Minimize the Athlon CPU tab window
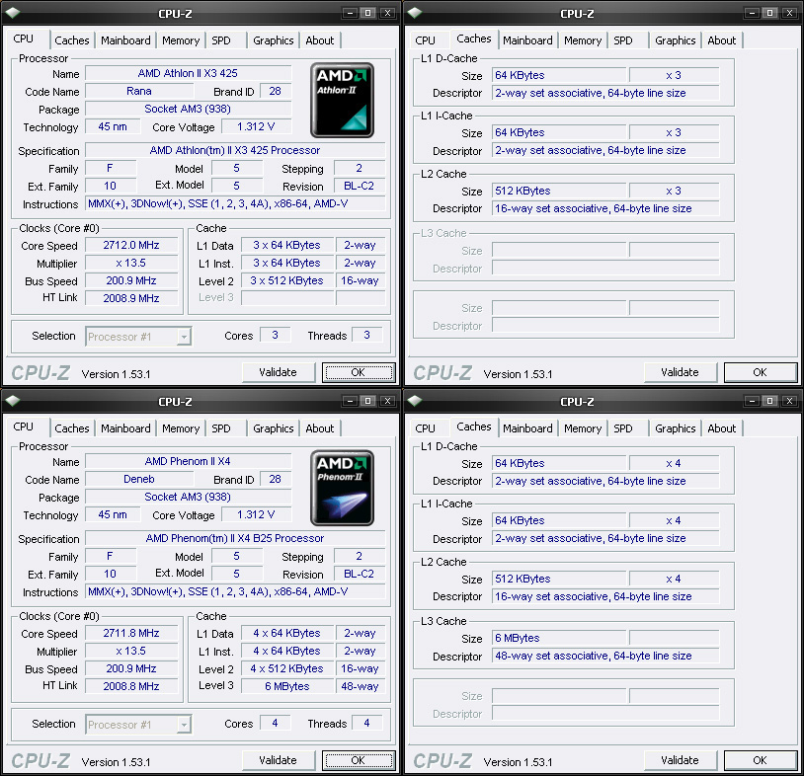The height and width of the screenshot is (776, 804). [350, 13]
